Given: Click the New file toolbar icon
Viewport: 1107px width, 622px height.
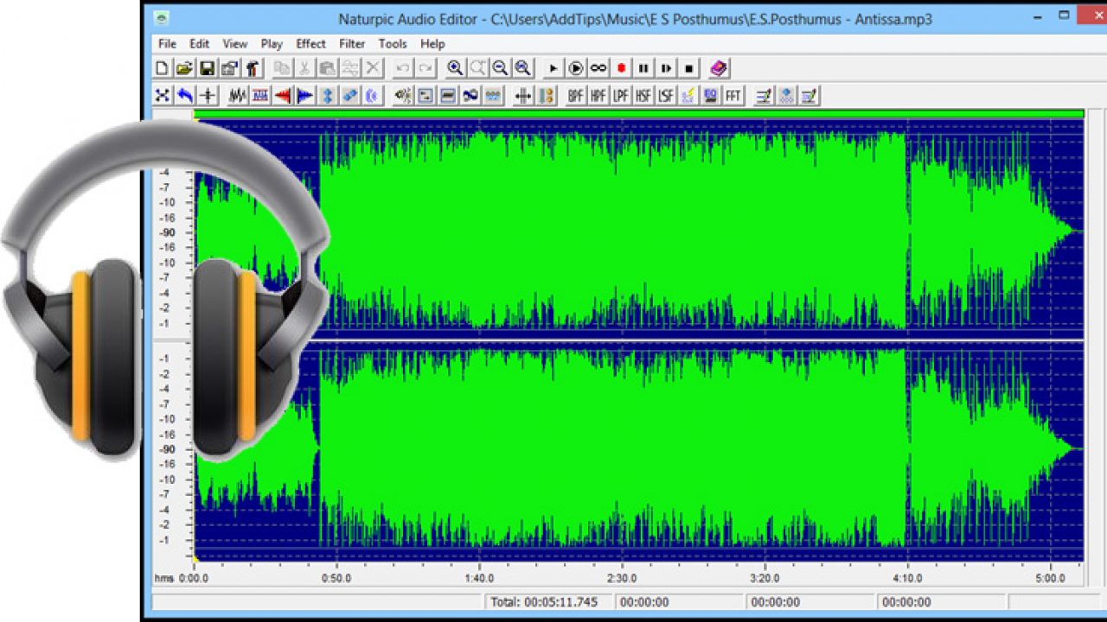Looking at the screenshot, I should click(x=162, y=68).
